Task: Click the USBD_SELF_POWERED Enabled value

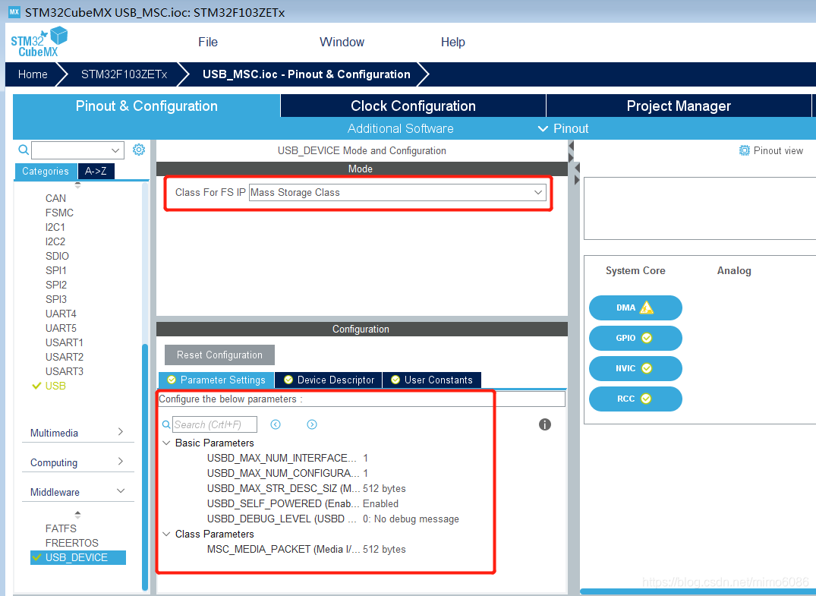Action: 380,504
